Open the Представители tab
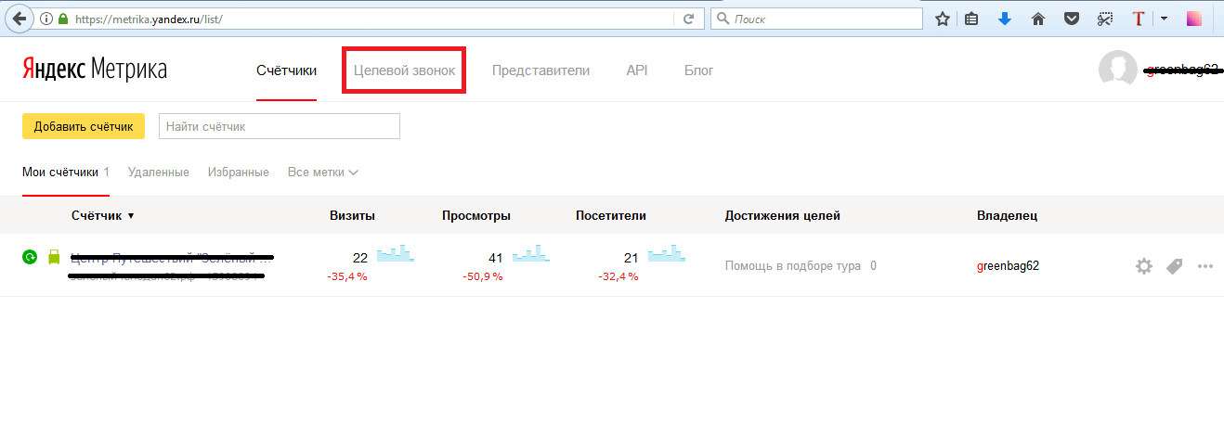The width and height of the screenshot is (1224, 435). (540, 70)
